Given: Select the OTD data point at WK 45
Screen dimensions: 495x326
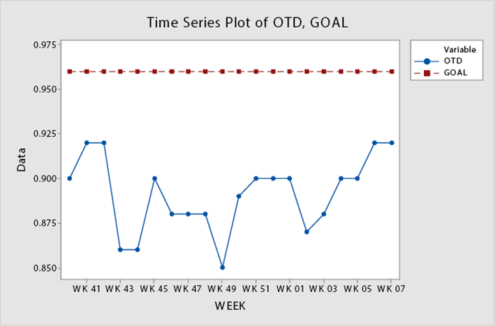Looking at the screenshot, I should [x=154, y=178].
